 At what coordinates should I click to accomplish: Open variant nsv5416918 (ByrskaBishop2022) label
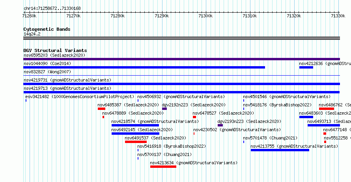[x=172, y=146]
